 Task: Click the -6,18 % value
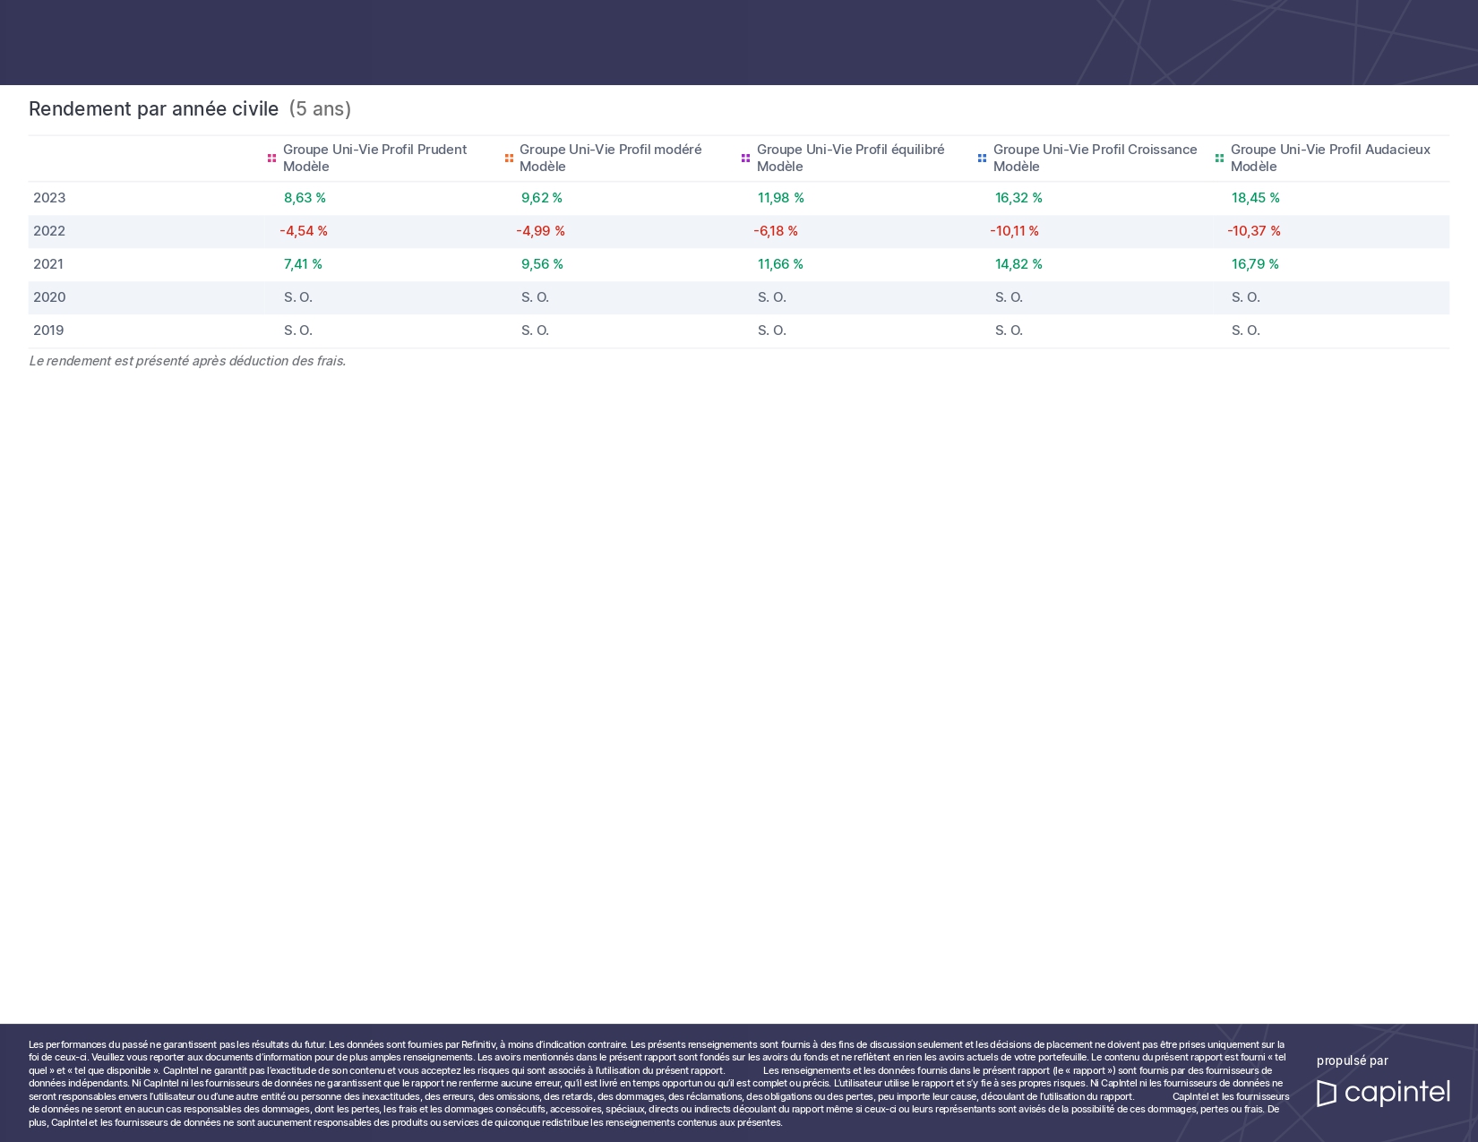point(776,231)
